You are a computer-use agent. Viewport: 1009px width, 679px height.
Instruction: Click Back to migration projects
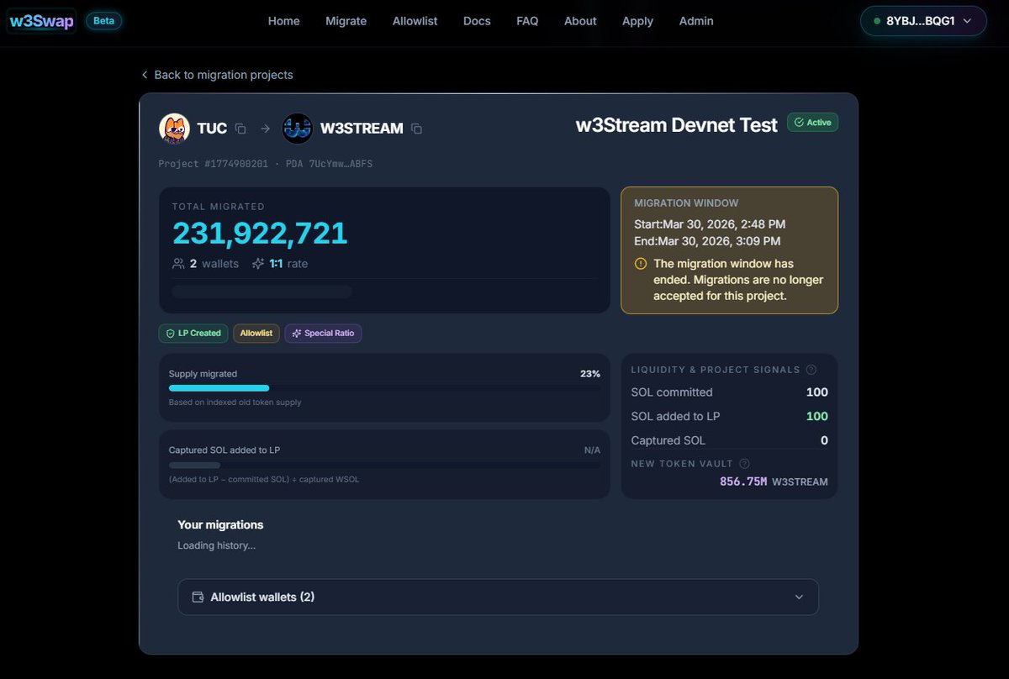[217, 75]
